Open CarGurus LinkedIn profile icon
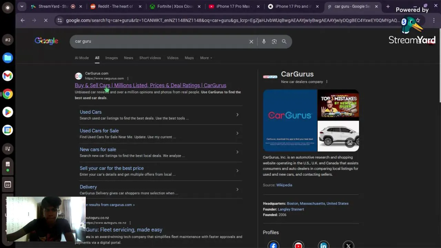Image resolution: width=441 pixels, height=248 pixels. 324,245
